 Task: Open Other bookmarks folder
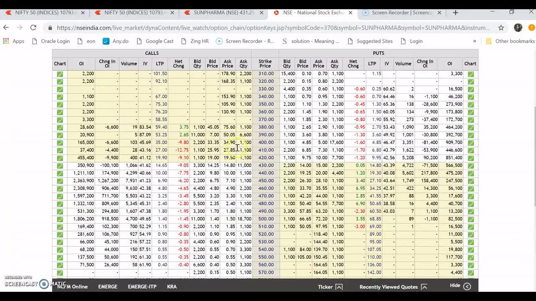(x=510, y=41)
